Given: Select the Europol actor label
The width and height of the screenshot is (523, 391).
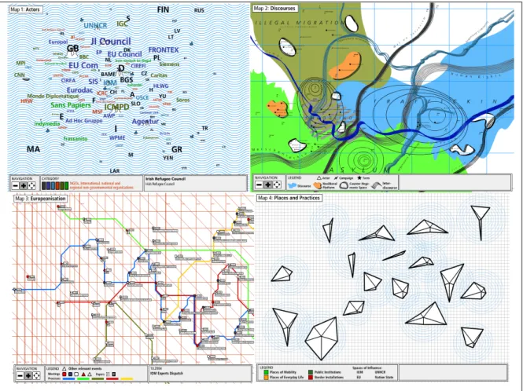Looking at the screenshot, I should tap(58, 42).
